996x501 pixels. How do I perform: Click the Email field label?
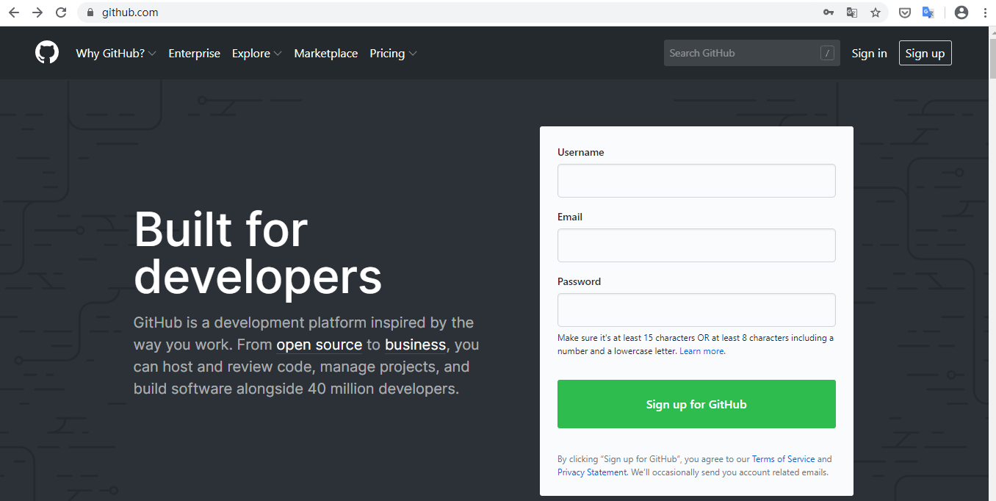pyautogui.click(x=570, y=217)
